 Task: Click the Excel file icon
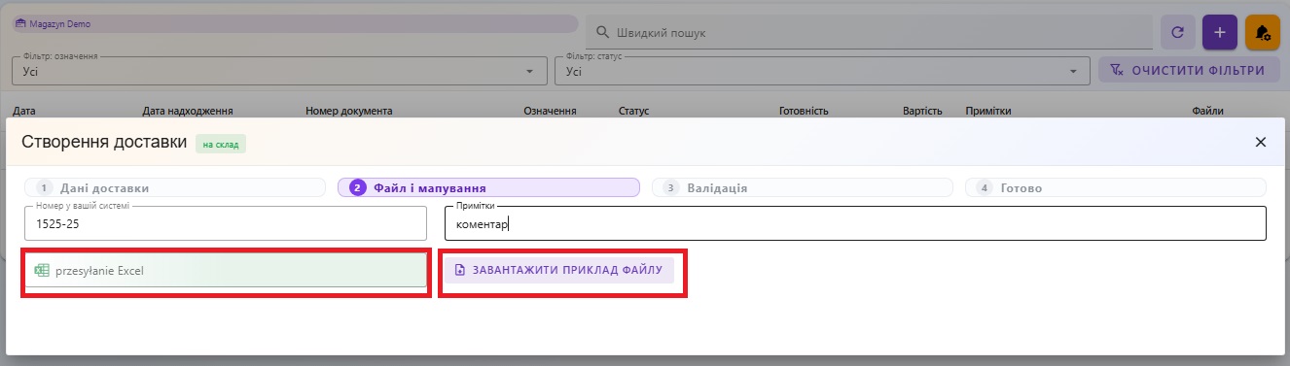(41, 271)
